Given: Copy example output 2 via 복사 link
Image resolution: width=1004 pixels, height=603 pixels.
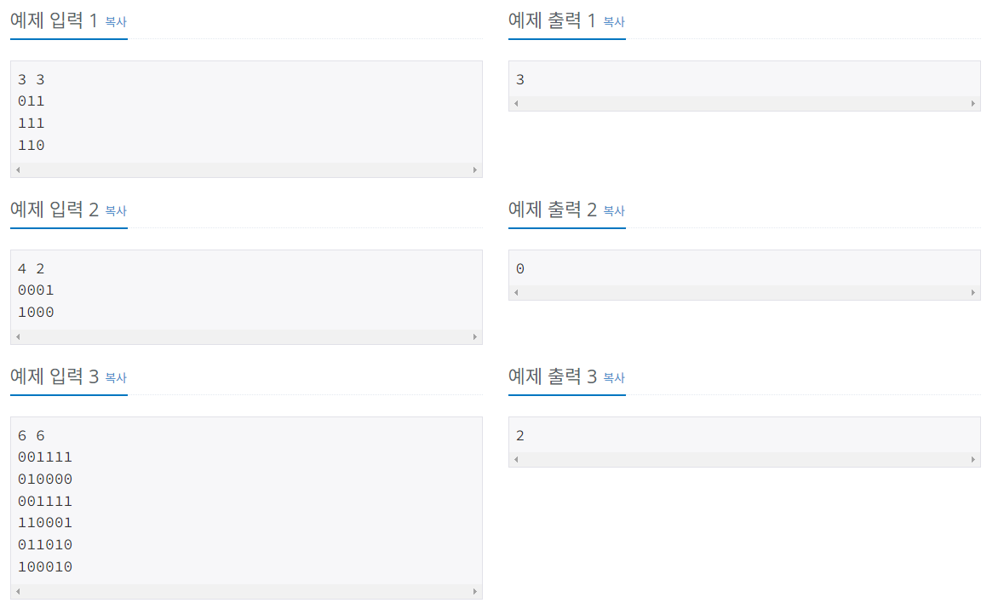Looking at the screenshot, I should (614, 210).
